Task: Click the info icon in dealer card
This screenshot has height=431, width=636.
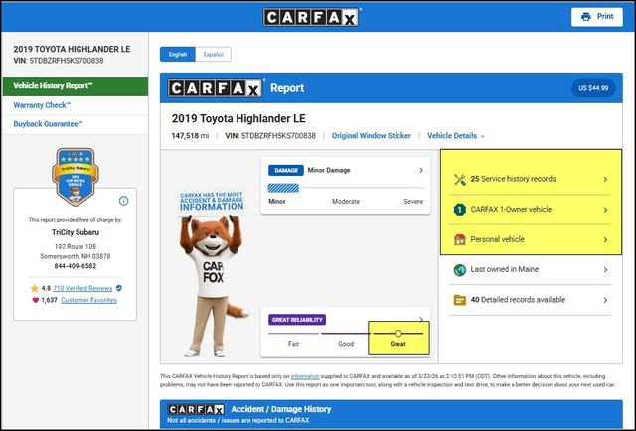Action: (x=124, y=200)
